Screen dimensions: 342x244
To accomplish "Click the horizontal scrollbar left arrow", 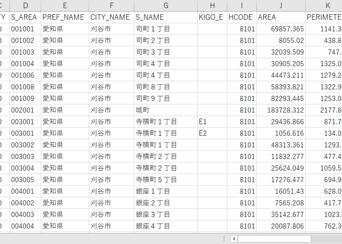I will 234,239.
